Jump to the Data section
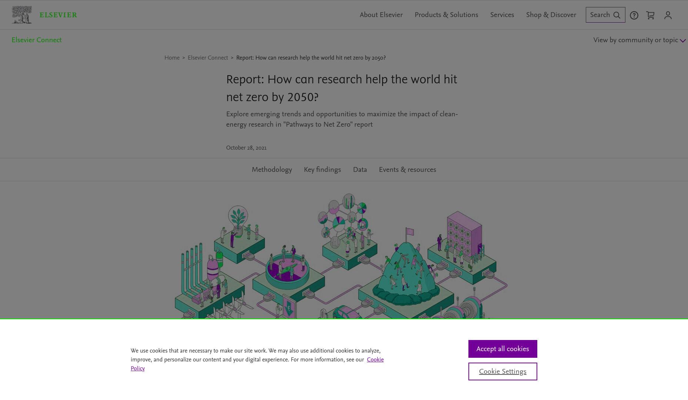Viewport: 688px width, 400px height. click(x=360, y=170)
